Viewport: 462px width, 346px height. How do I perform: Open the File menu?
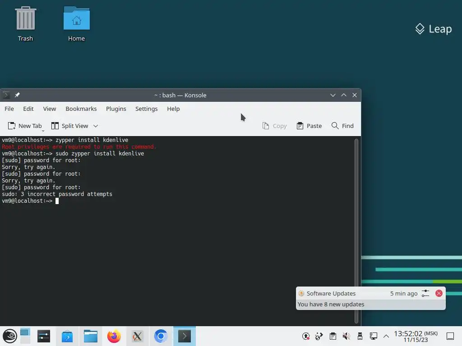pos(9,109)
